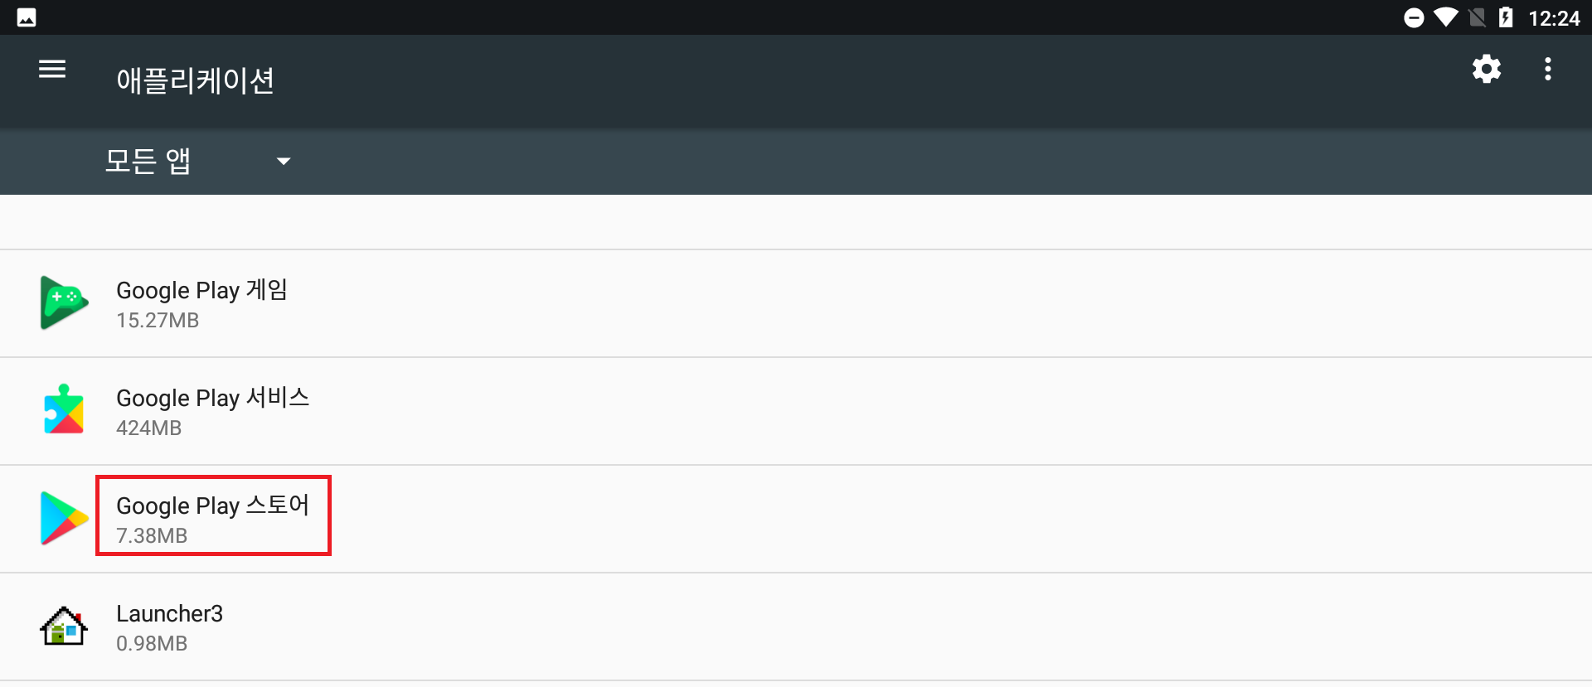Image resolution: width=1592 pixels, height=687 pixels.
Task: Click the arrow beside 모든 앱
Action: (284, 161)
